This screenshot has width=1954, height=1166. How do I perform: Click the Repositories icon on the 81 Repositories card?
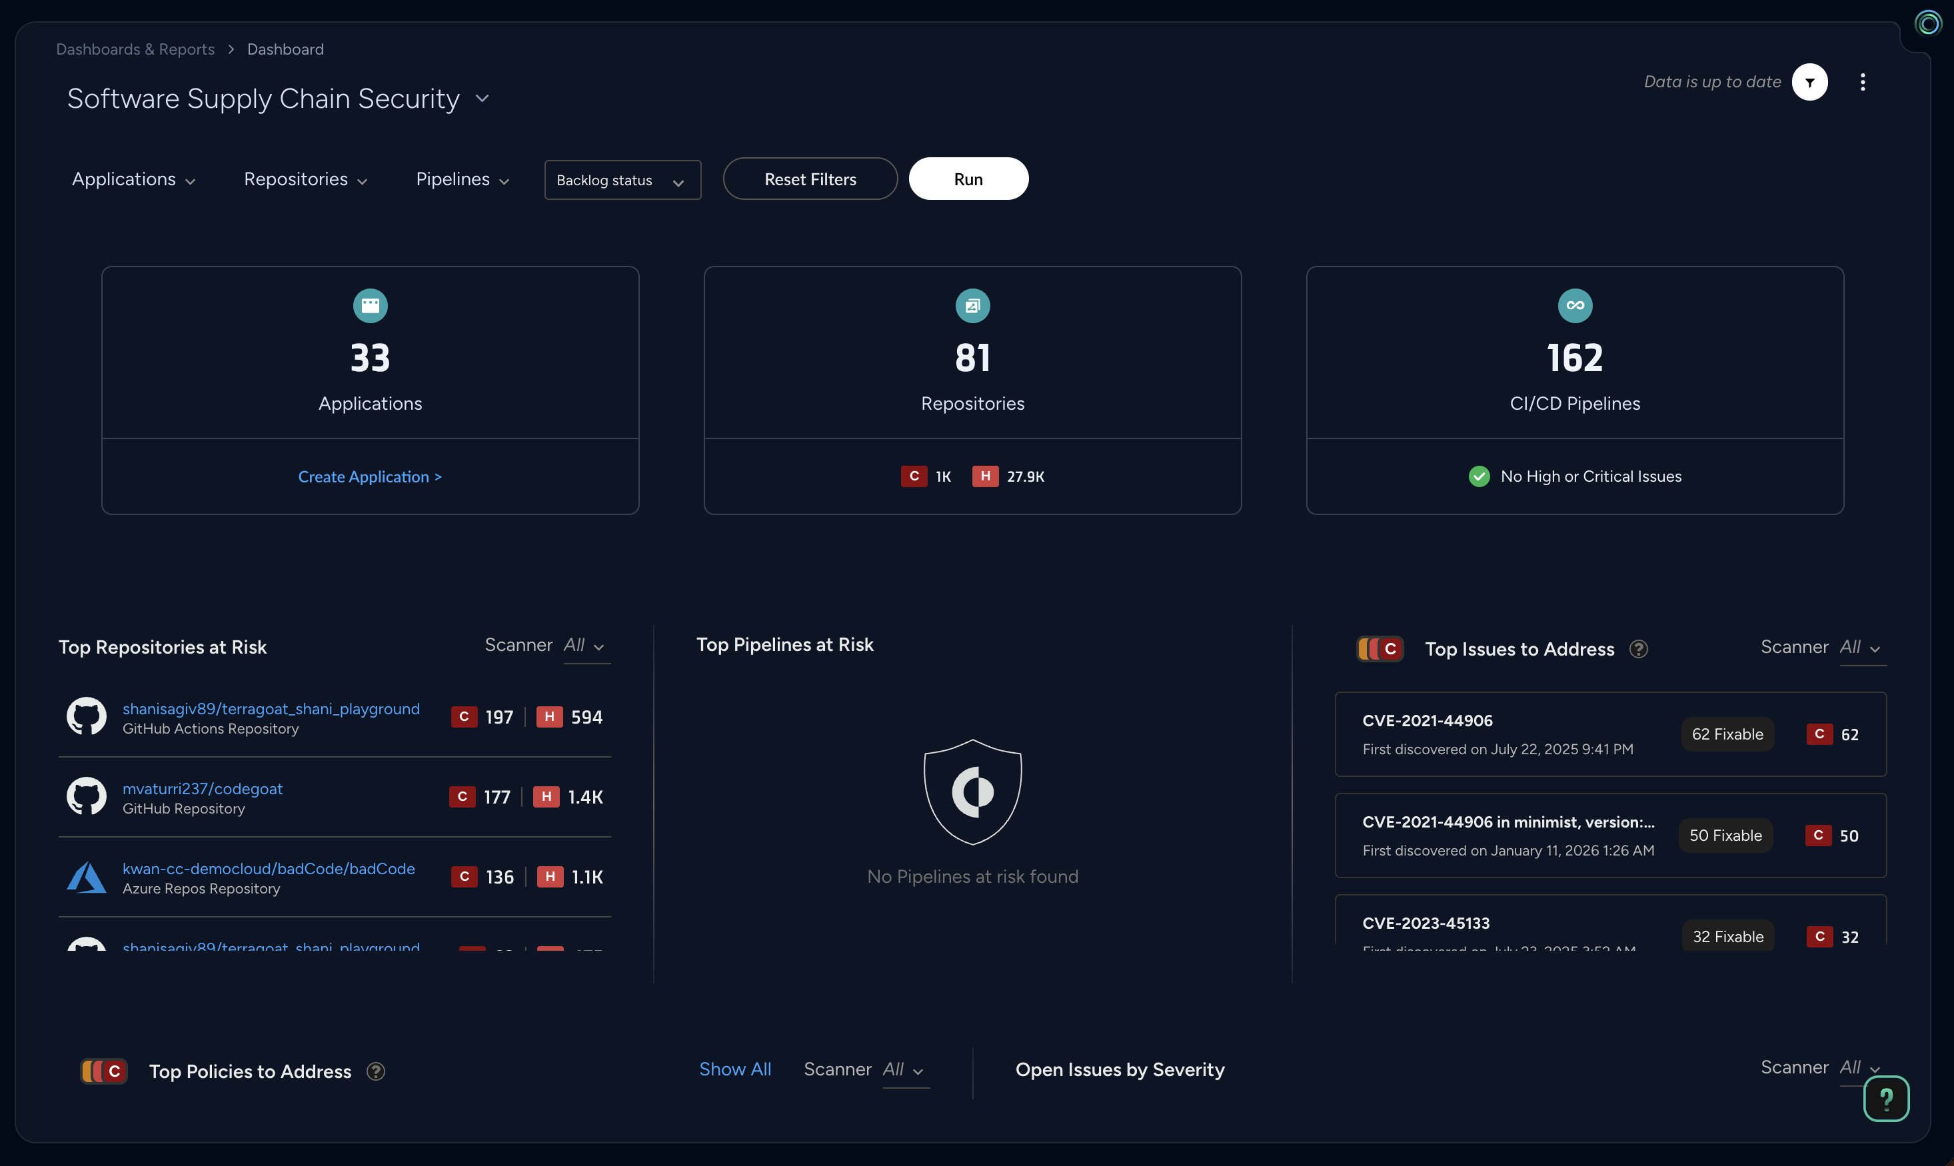point(973,306)
